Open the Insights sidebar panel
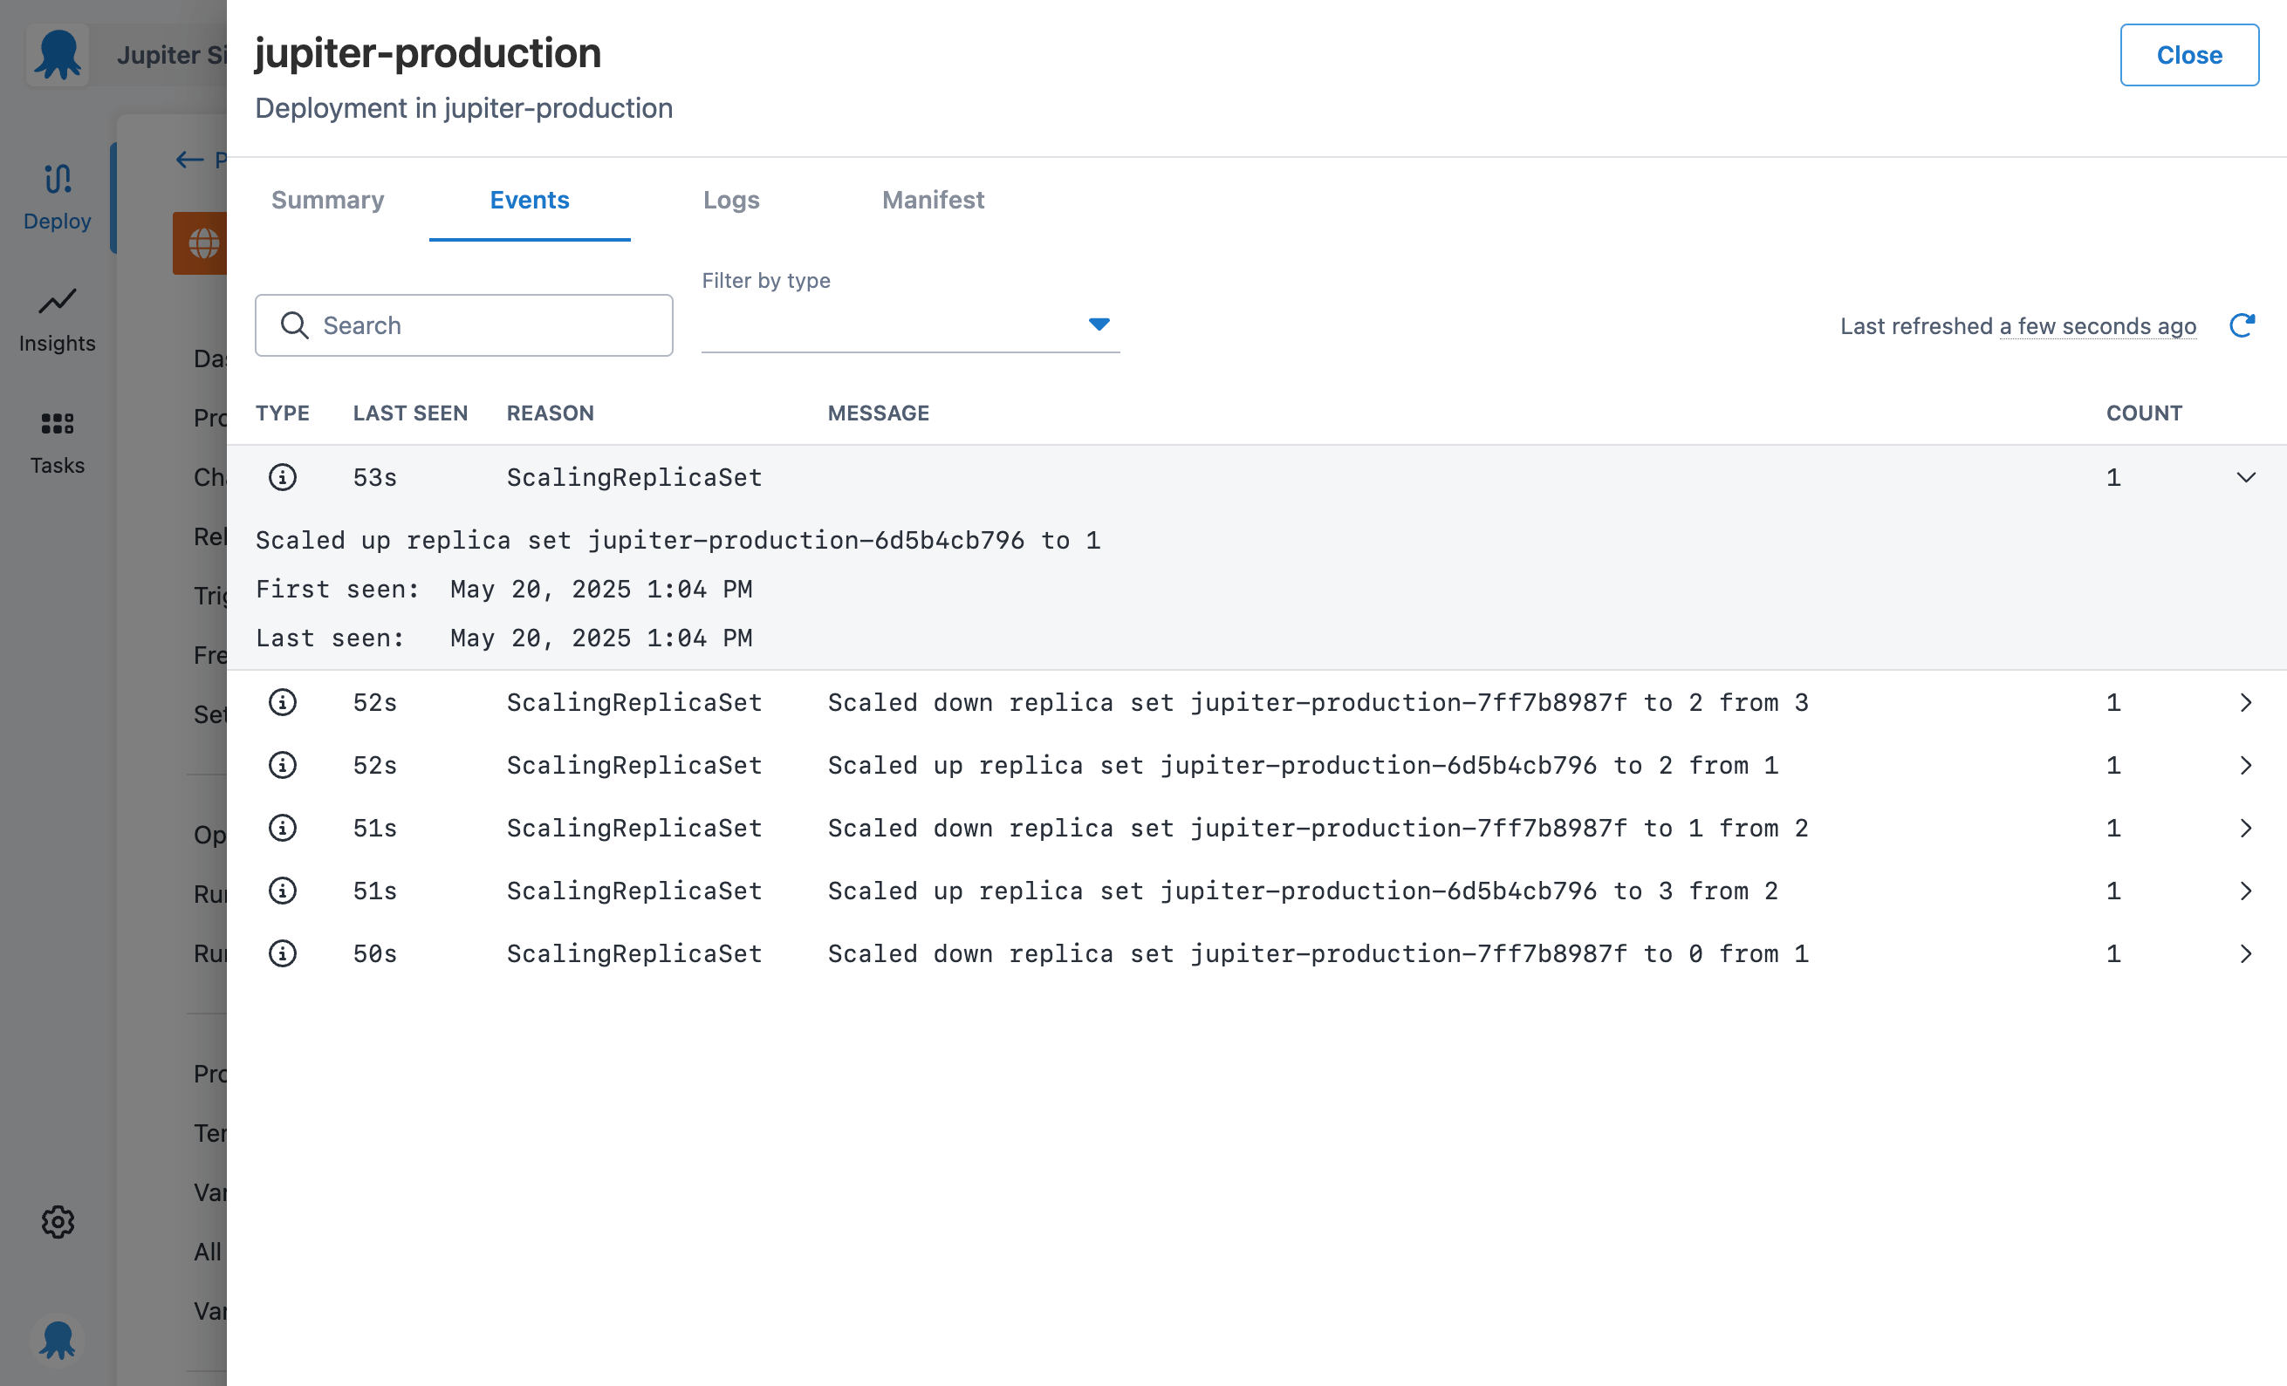 point(58,318)
